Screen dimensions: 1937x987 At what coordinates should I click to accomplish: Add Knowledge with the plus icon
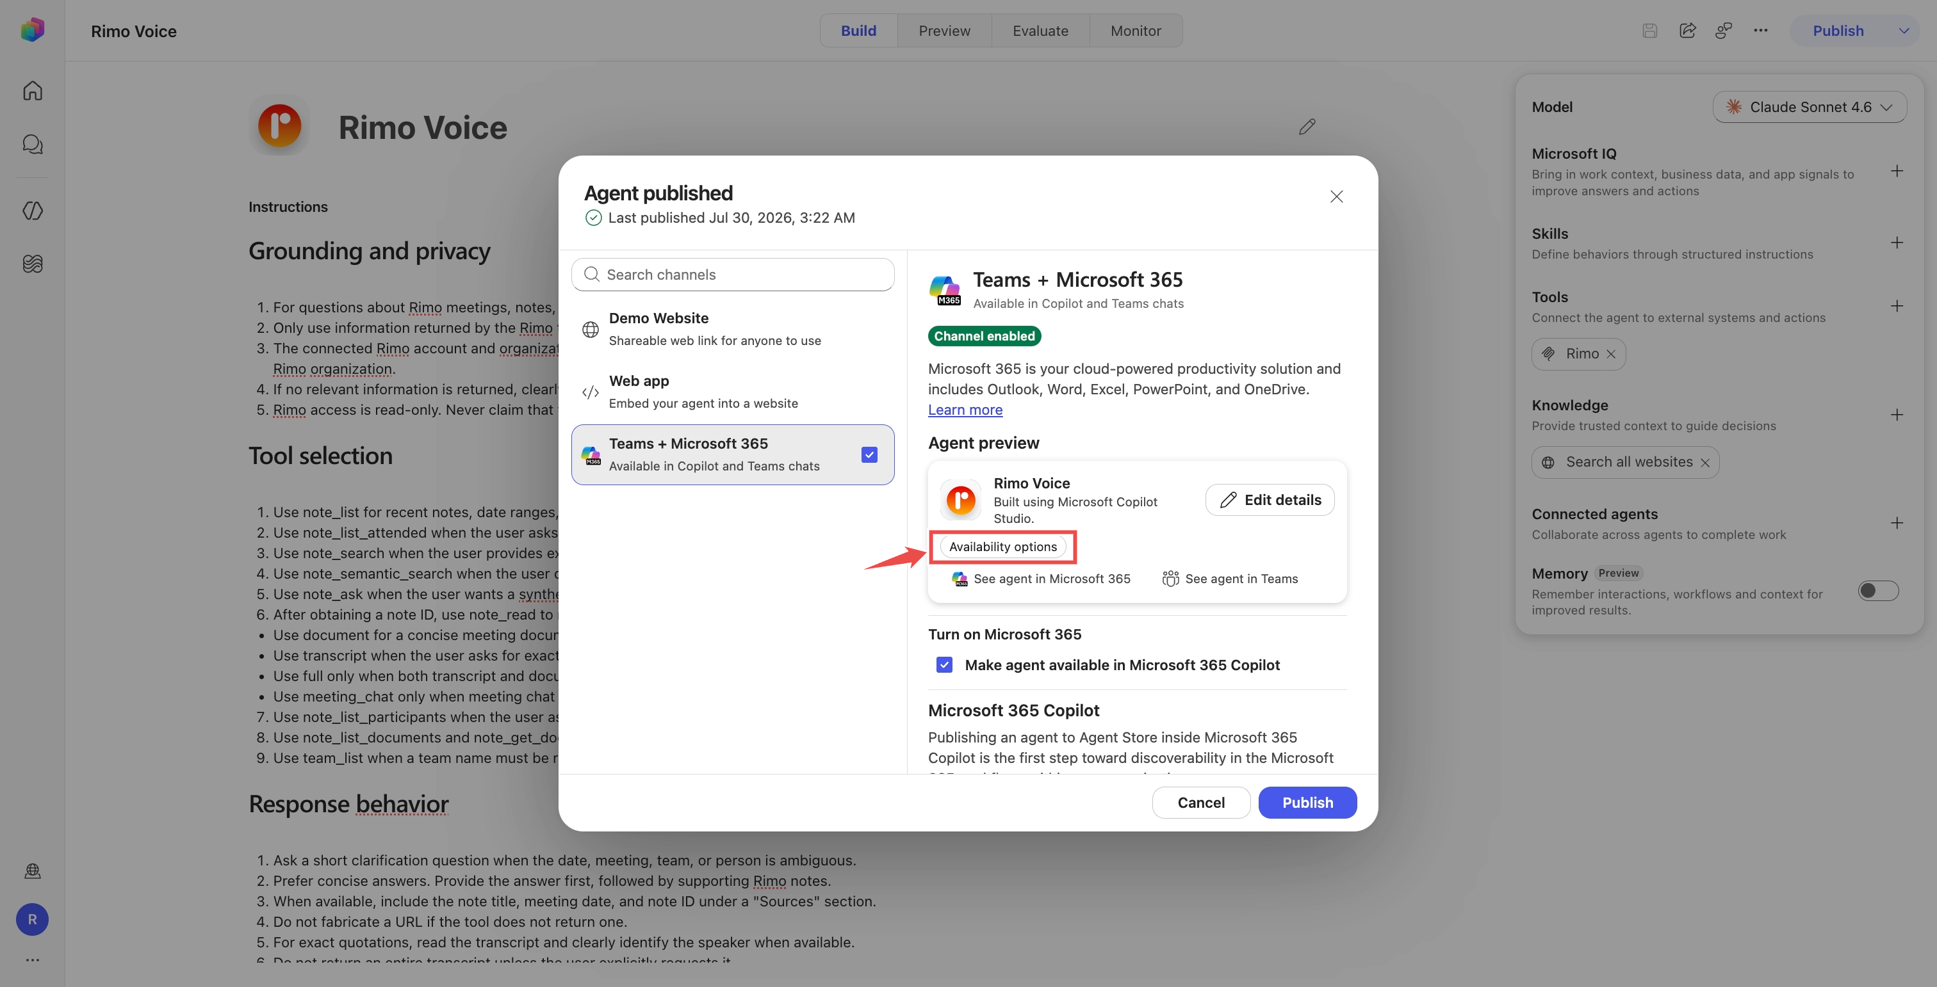1897,415
